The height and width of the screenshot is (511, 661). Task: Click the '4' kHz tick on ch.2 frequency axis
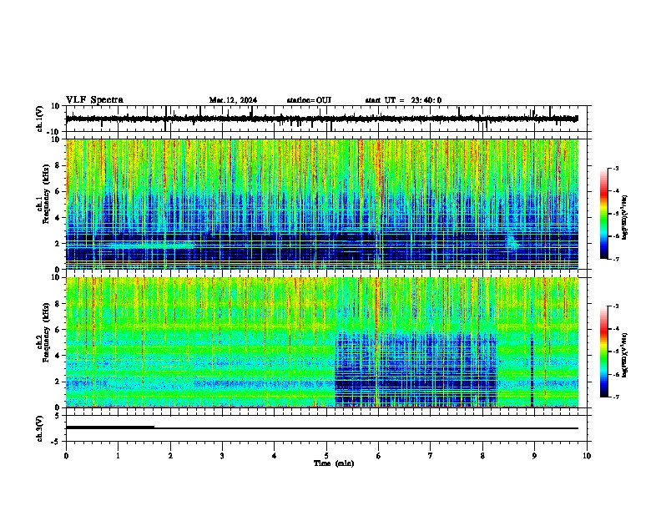point(58,356)
